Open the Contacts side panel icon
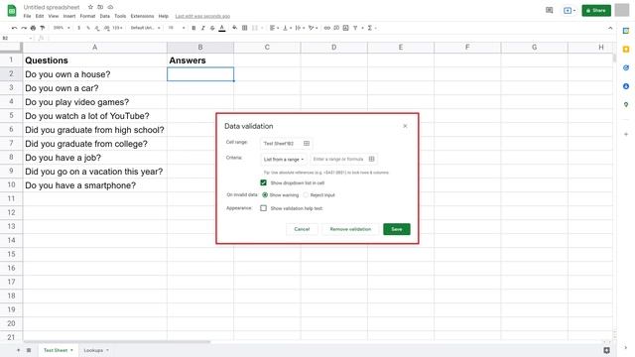 626,86
